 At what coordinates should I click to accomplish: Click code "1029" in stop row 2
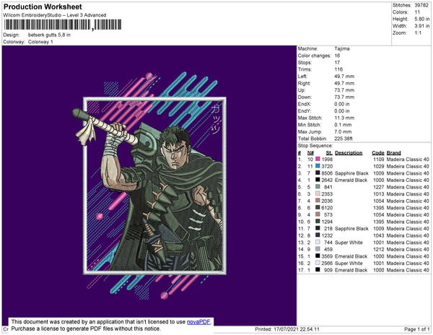(379, 166)
